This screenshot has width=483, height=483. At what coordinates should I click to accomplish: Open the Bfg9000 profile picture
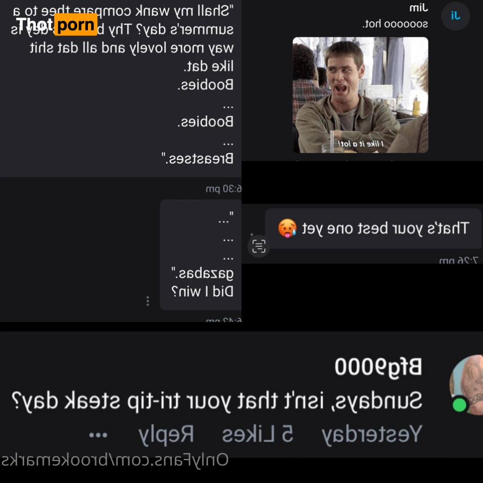coord(466,385)
